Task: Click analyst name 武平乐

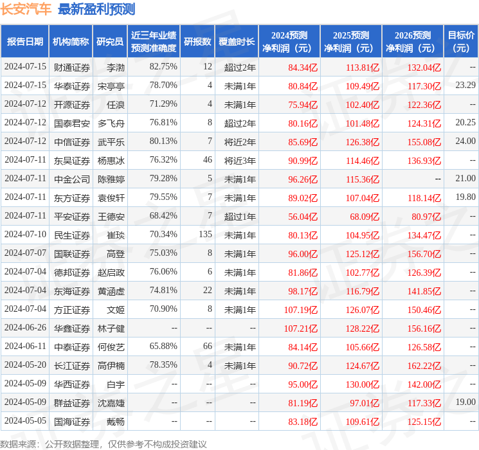Action: (x=111, y=142)
